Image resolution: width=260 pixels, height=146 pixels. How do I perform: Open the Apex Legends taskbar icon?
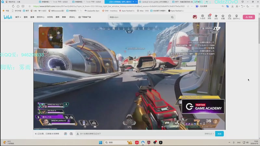click(x=149, y=142)
